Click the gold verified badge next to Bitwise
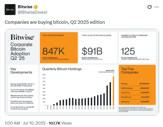This screenshot has height=127, width=163. click(x=35, y=7)
